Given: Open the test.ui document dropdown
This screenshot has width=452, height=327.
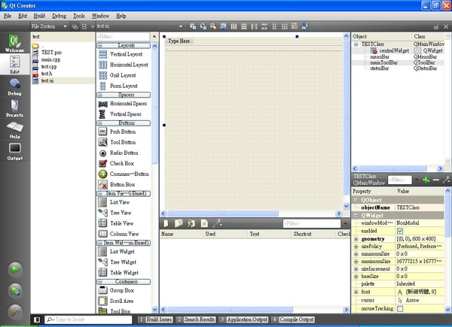Looking at the screenshot, I should 140,26.
